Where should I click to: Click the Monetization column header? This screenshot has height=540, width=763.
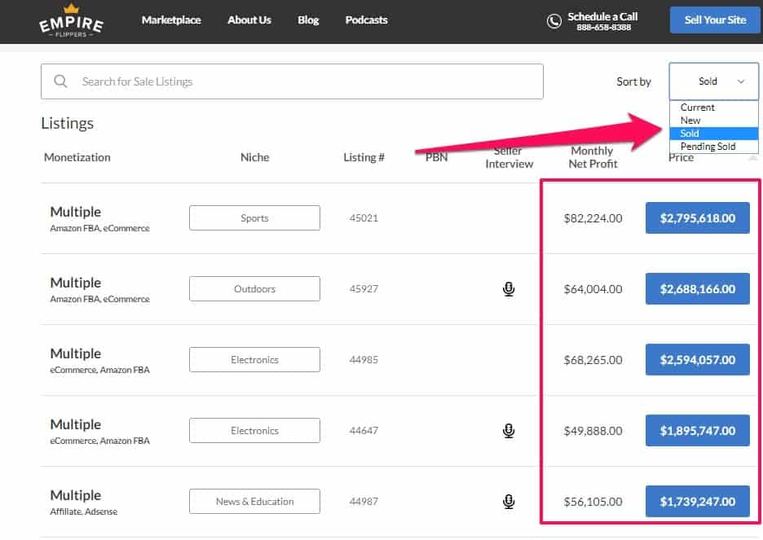pos(77,157)
